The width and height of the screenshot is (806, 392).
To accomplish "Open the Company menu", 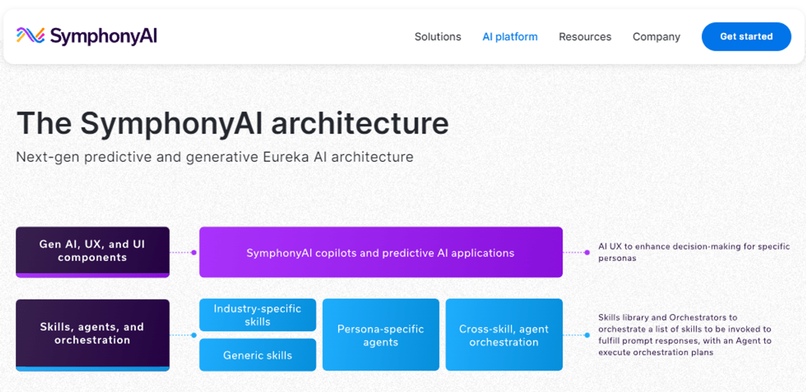I will (x=656, y=37).
